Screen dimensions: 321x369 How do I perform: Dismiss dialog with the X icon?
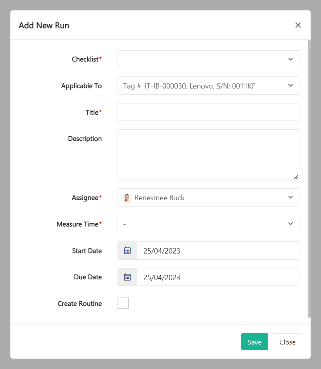(298, 25)
